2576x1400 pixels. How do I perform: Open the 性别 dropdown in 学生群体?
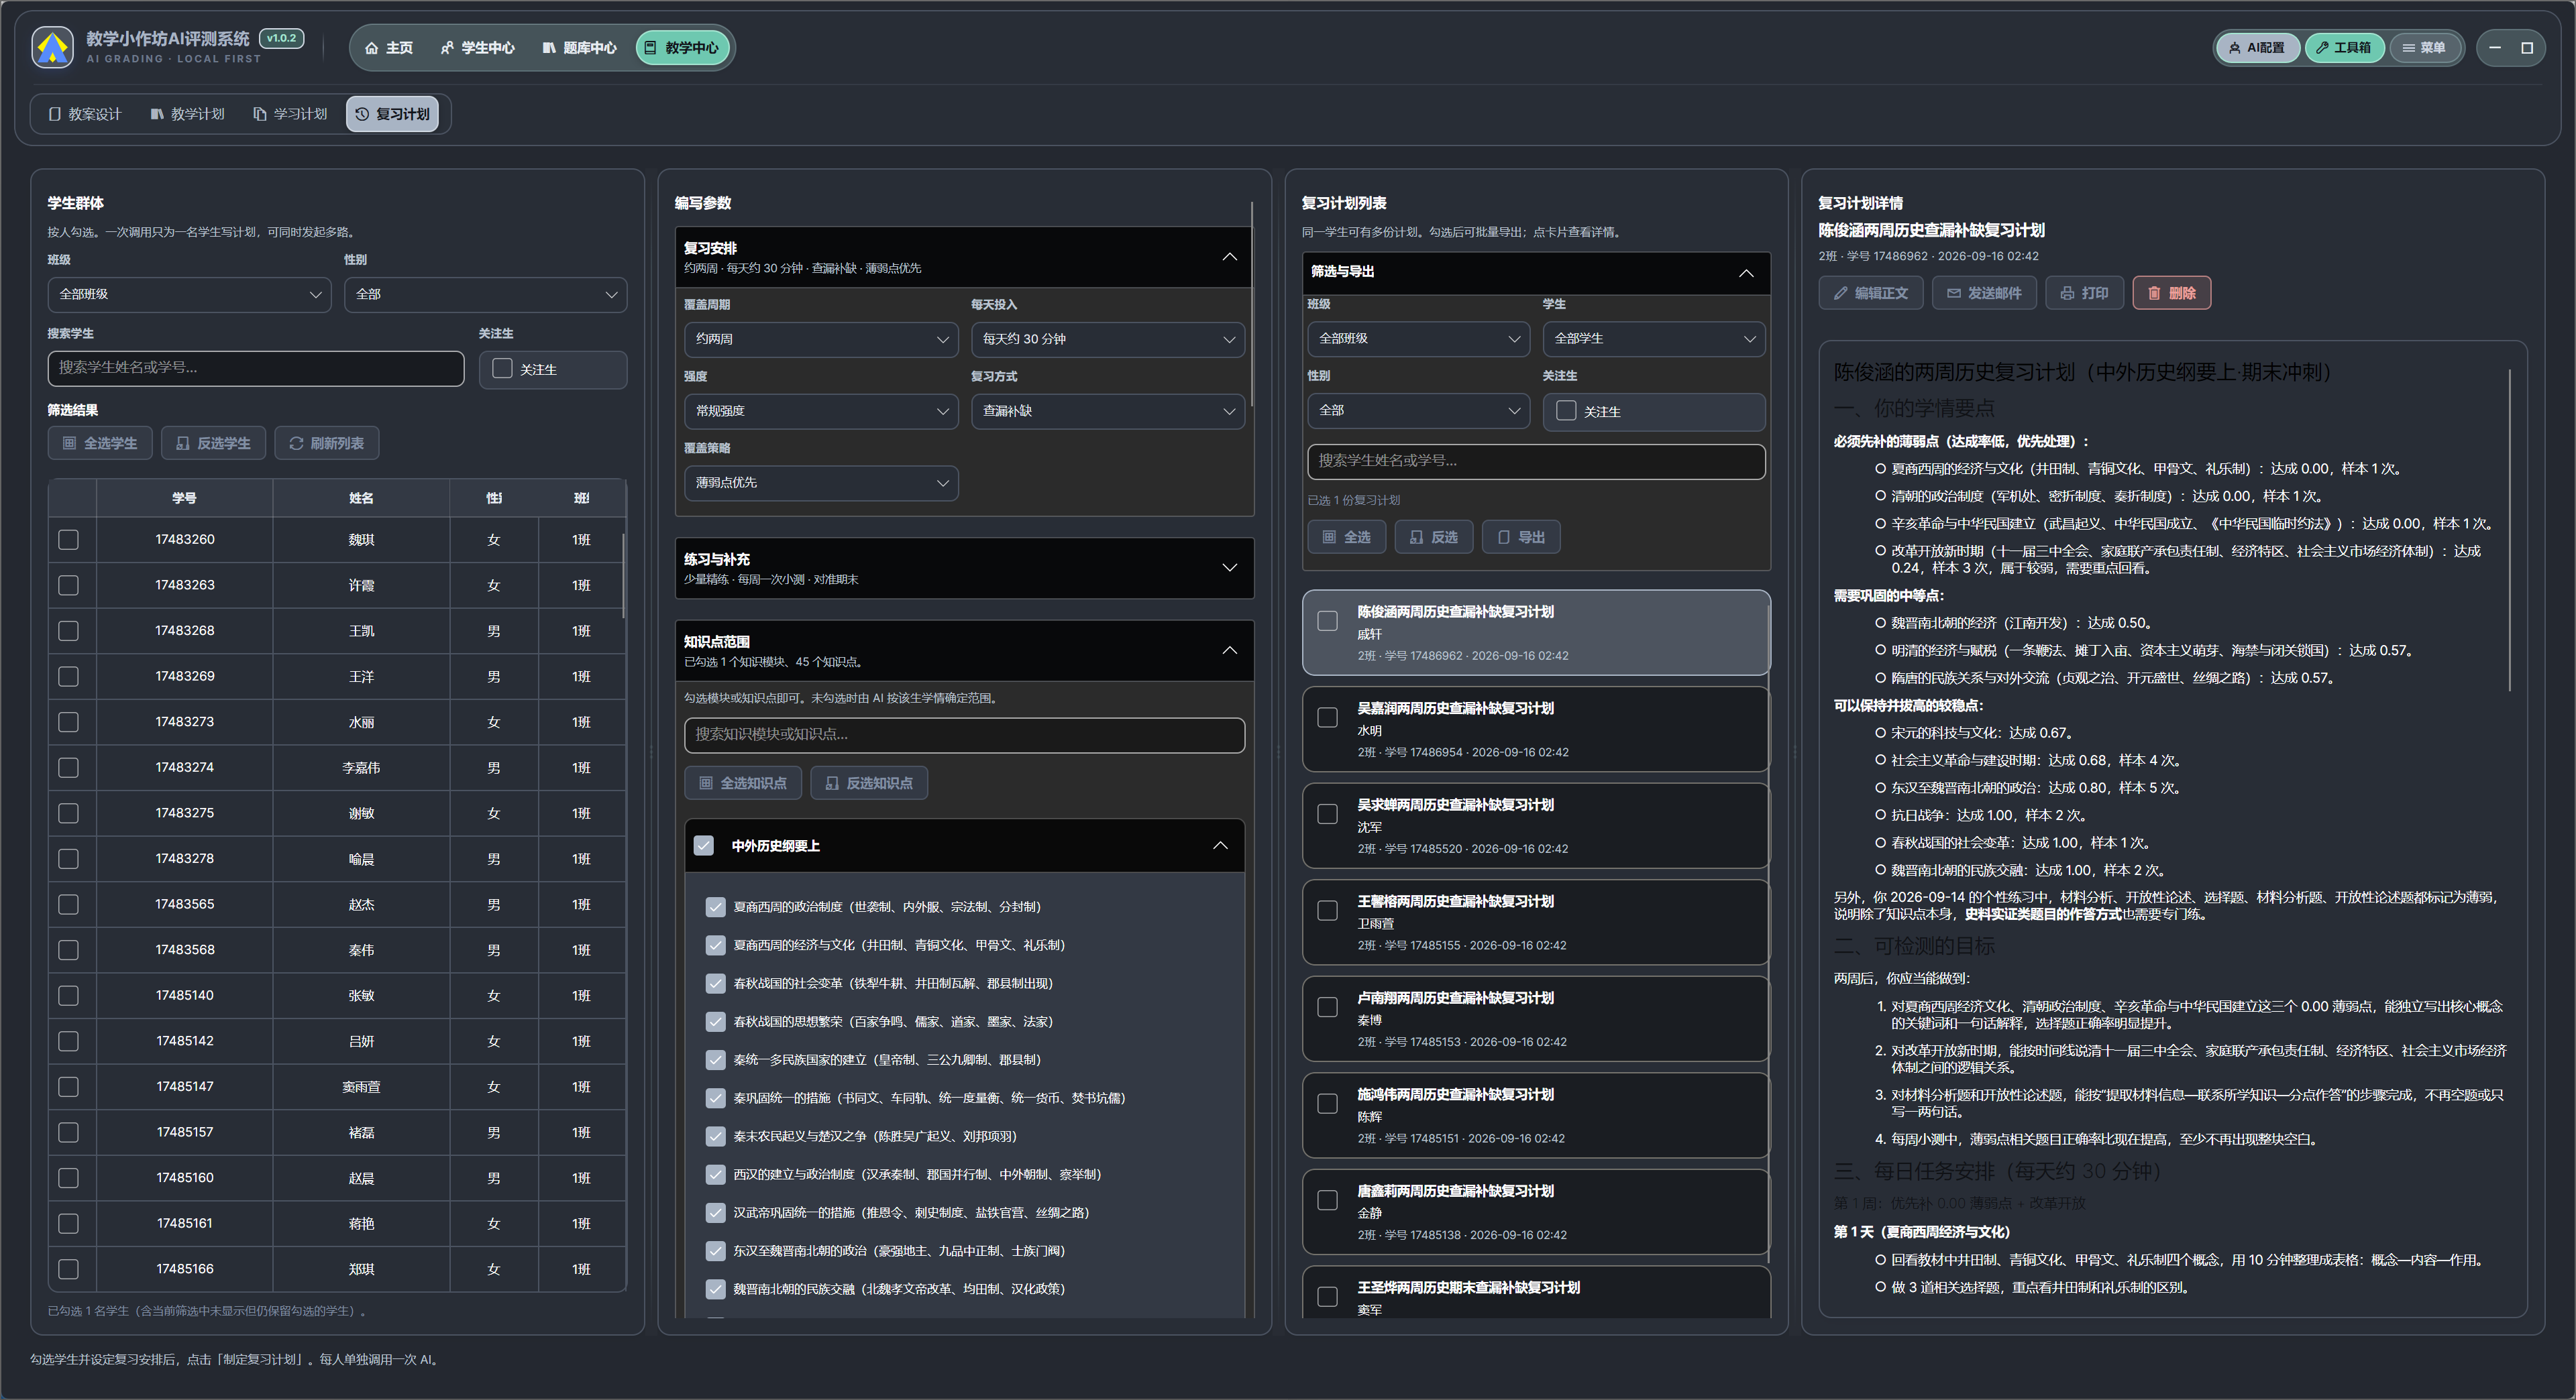[x=486, y=295]
